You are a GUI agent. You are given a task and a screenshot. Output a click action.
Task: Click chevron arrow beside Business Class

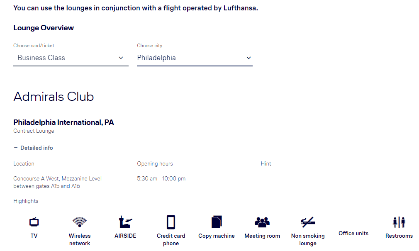[121, 58]
